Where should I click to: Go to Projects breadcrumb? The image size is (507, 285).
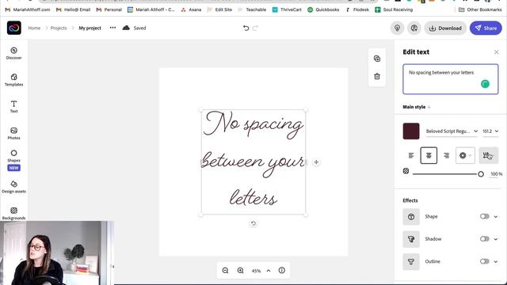tap(59, 28)
